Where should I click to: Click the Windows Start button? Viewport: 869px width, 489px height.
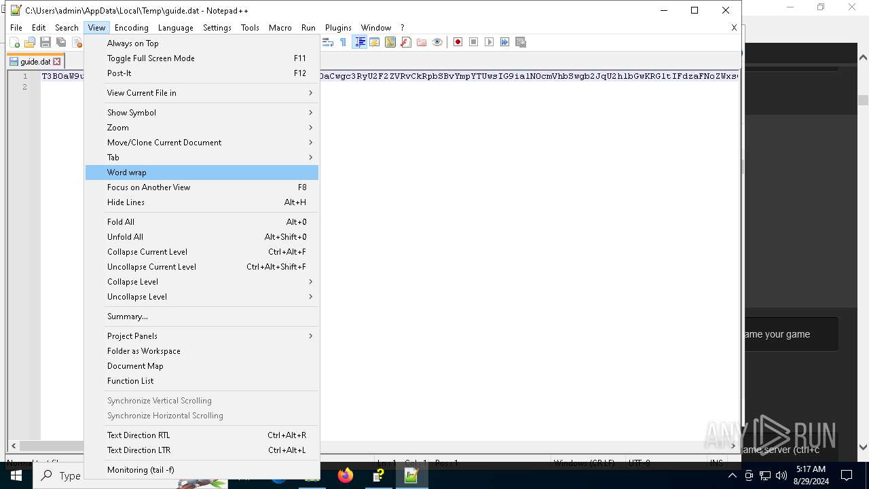coord(16,475)
